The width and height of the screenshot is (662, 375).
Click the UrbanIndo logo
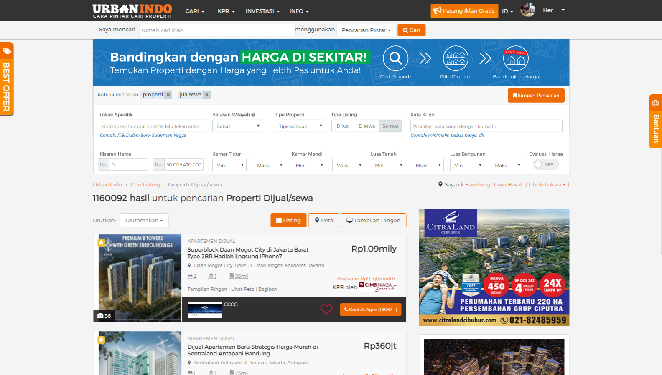pyautogui.click(x=132, y=11)
